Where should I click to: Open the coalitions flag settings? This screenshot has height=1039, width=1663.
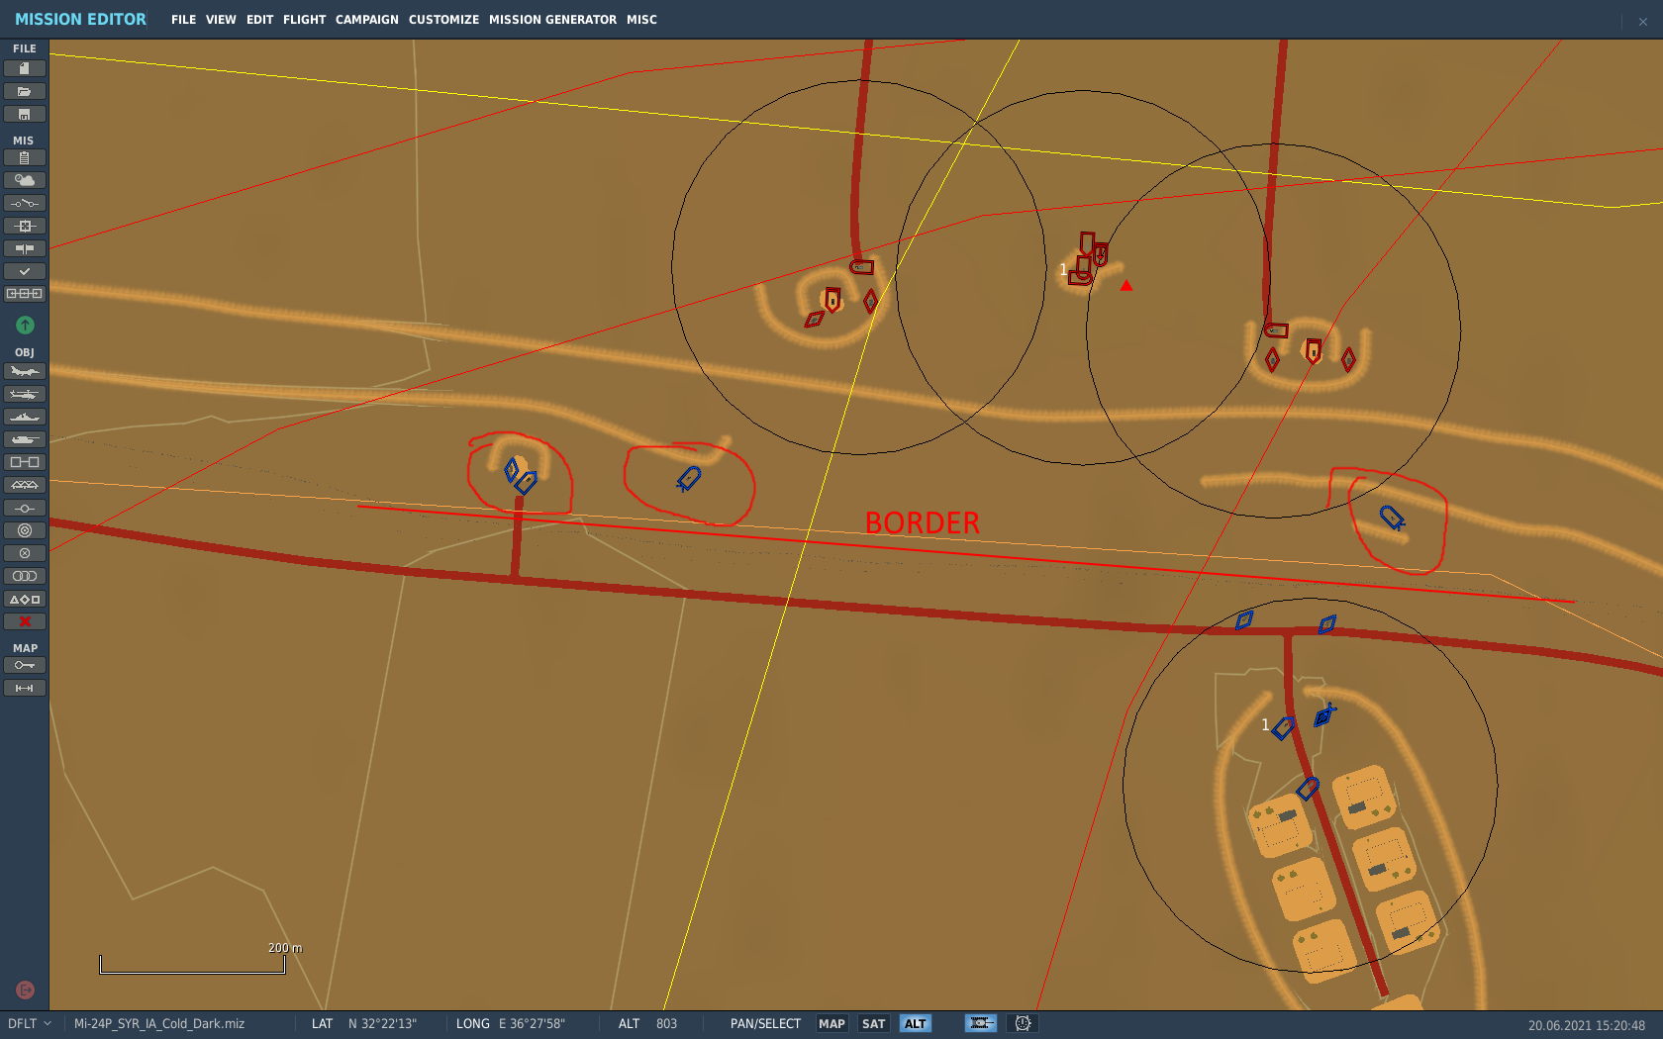25,248
